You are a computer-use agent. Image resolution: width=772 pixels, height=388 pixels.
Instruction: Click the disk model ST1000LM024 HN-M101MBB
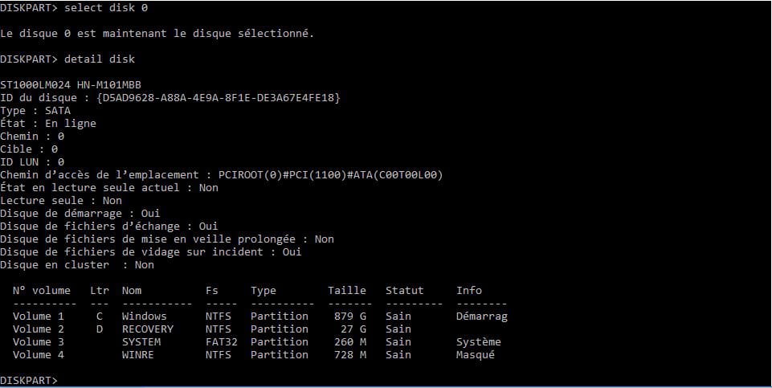click(x=71, y=84)
